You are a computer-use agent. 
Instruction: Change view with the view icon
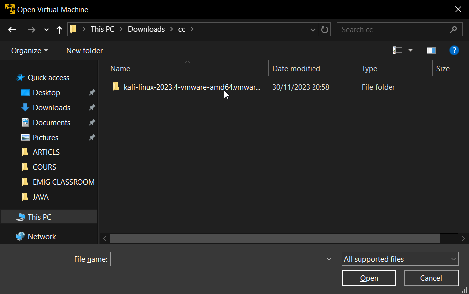point(397,50)
